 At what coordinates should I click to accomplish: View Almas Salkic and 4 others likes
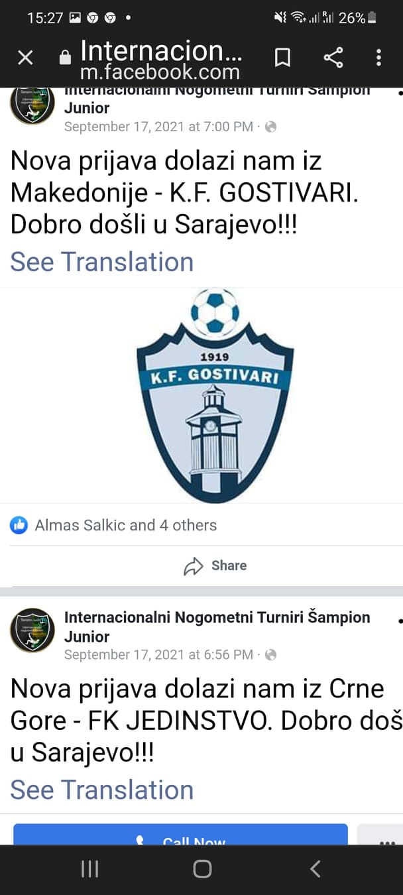[126, 525]
